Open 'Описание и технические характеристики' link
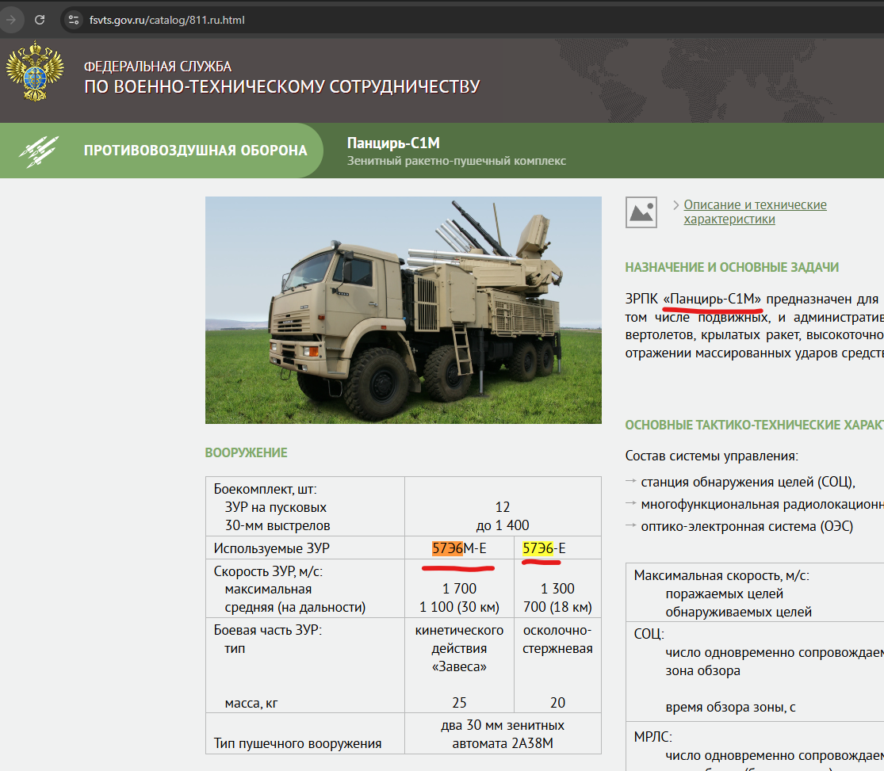884x771 pixels. 755,212
